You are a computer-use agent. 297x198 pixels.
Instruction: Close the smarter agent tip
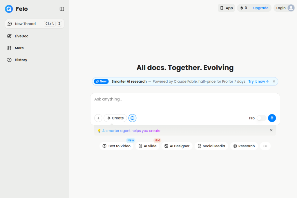click(x=271, y=130)
